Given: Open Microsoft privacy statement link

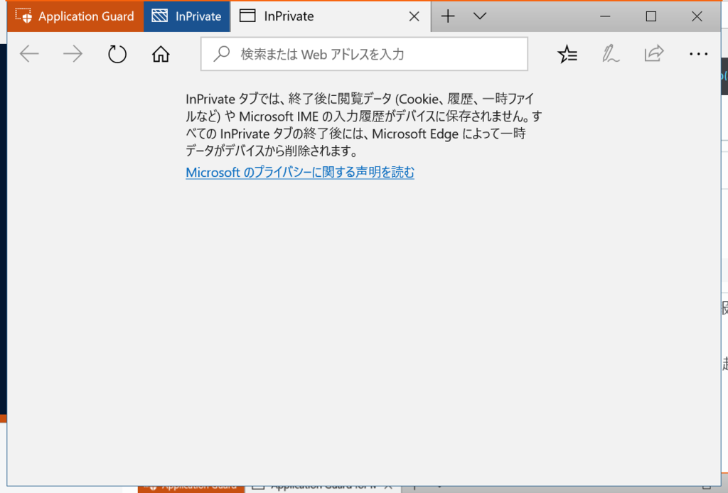Looking at the screenshot, I should coord(300,172).
